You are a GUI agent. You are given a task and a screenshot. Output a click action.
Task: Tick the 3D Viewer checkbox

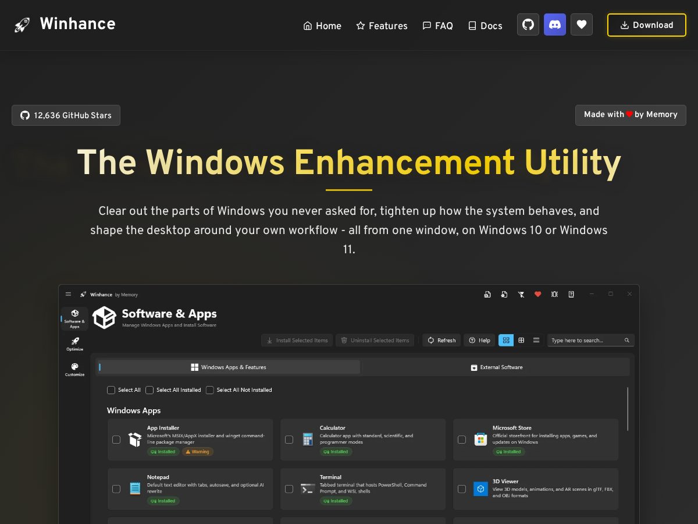[462, 489]
